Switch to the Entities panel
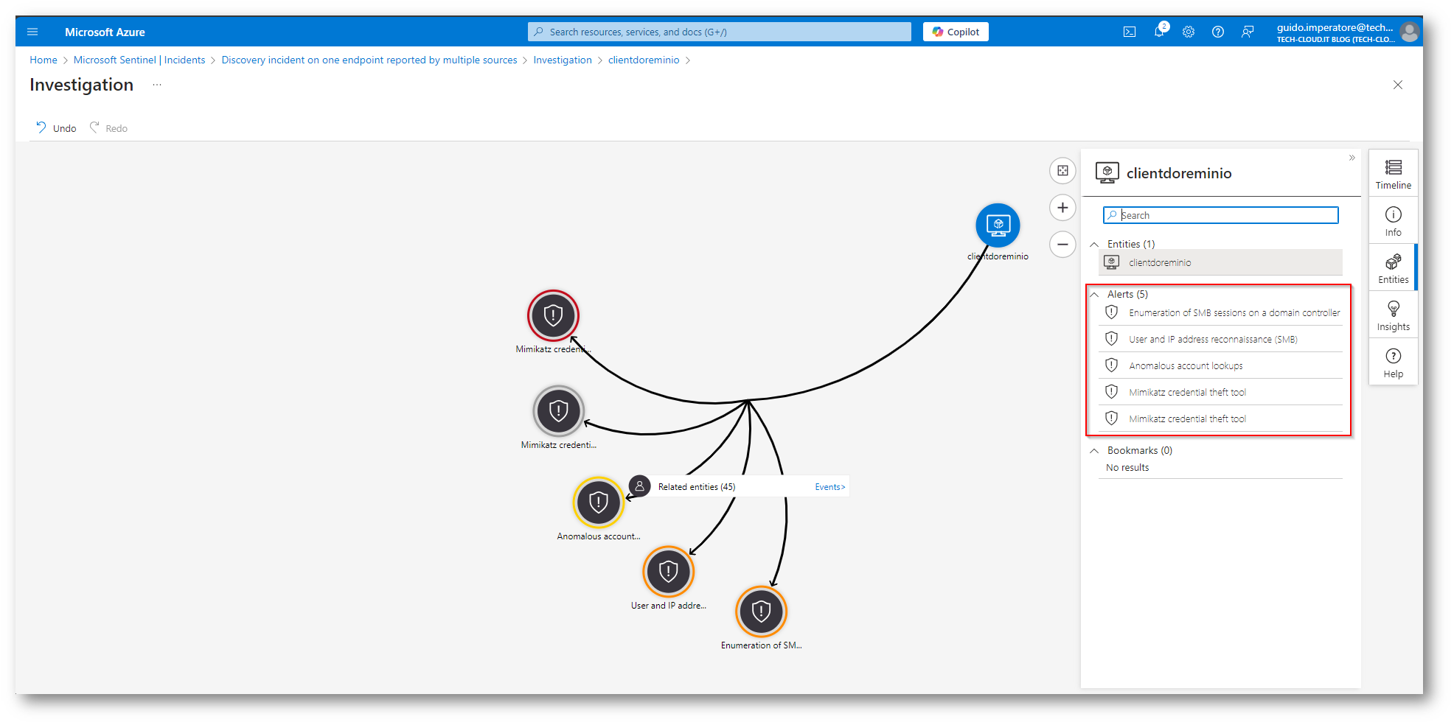Viewport: 1454px width, 725px height. (1393, 268)
